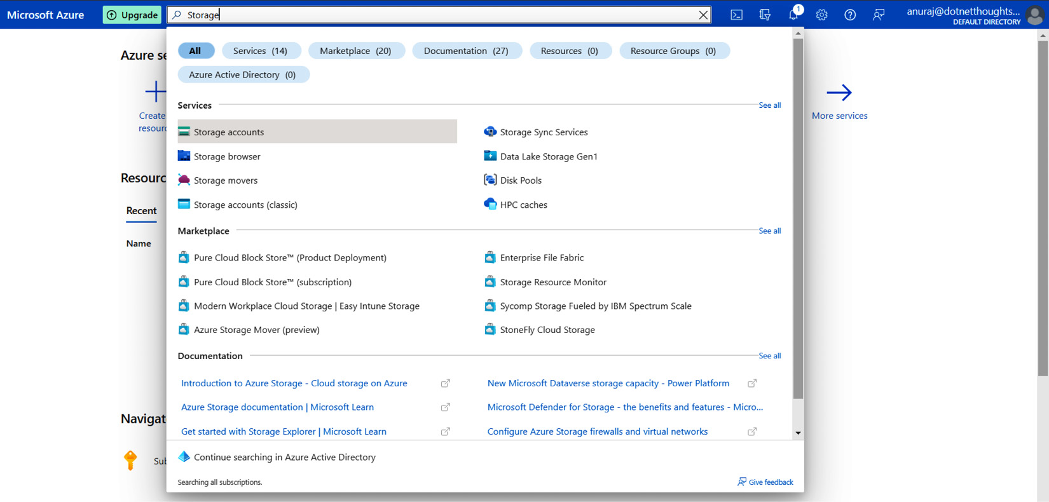
Task: Click Enterprise File Fabric marketplace icon
Action: (x=490, y=257)
